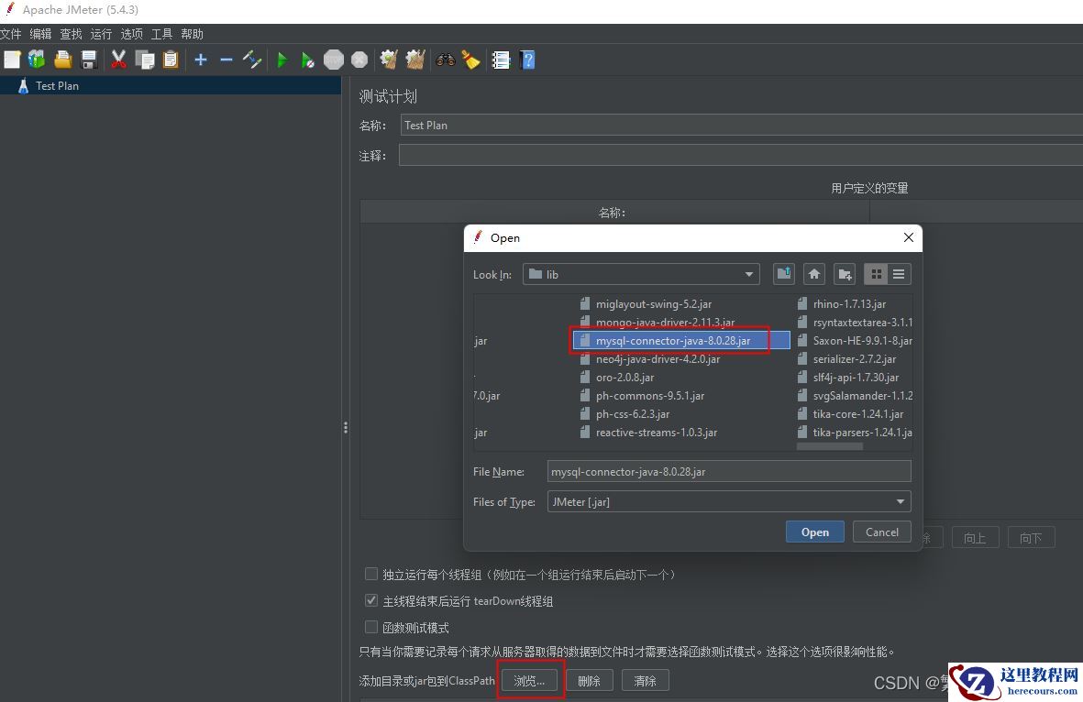Click the Start no pauses icon

(308, 60)
